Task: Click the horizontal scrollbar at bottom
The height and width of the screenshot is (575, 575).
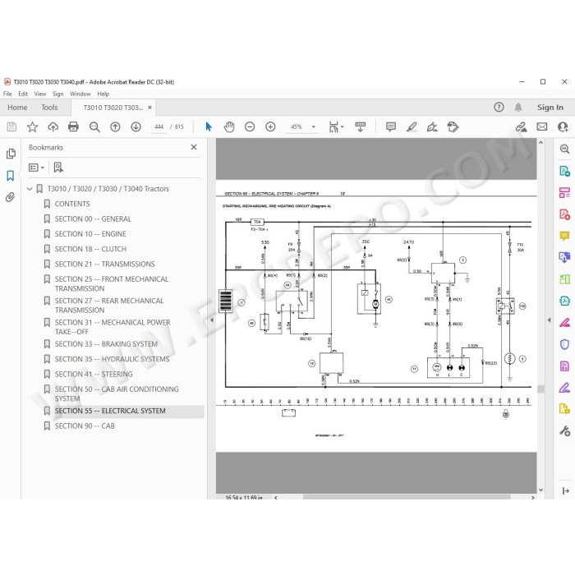Action: pyautogui.click(x=407, y=497)
